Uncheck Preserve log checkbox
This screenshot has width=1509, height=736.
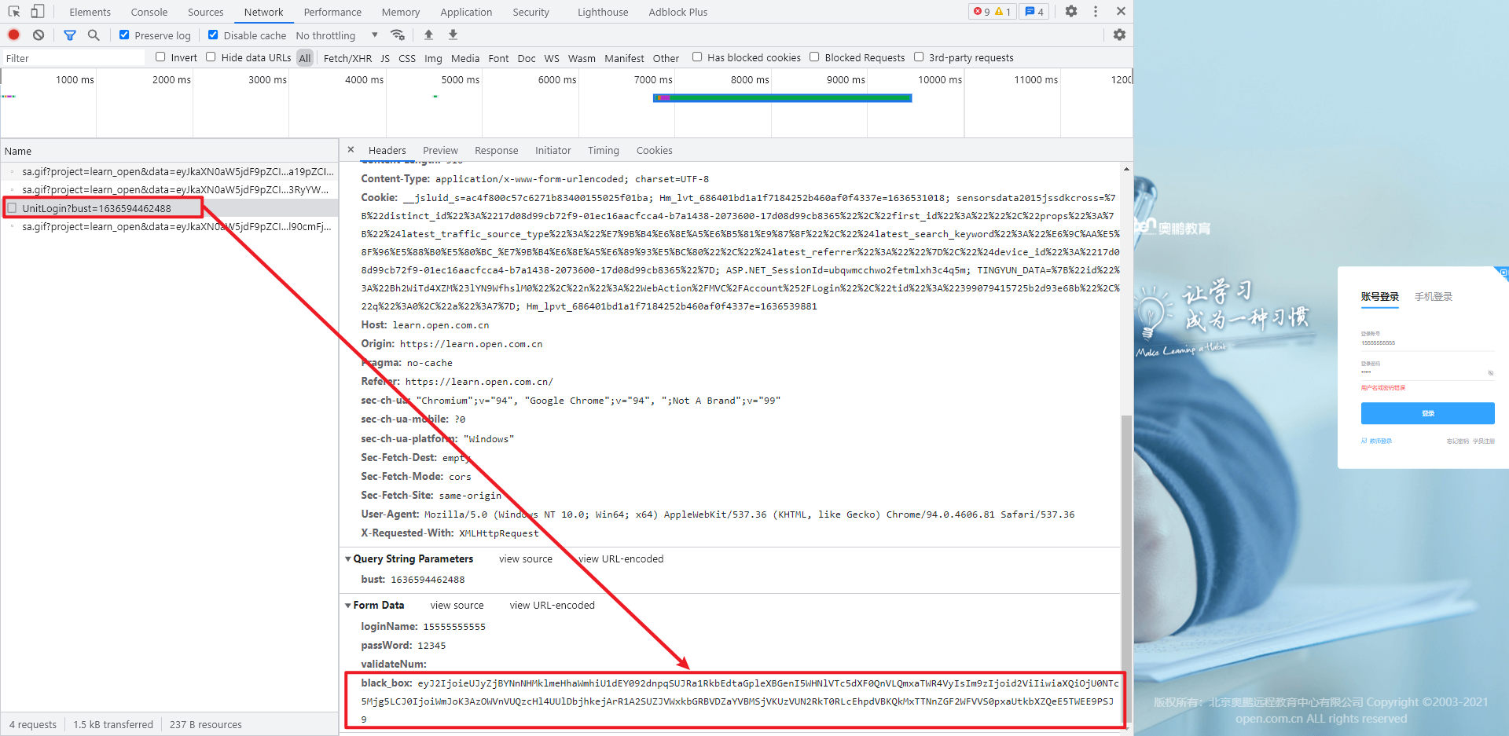click(x=124, y=35)
